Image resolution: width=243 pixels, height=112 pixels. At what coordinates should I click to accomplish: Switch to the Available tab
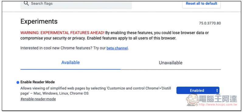(71, 62)
